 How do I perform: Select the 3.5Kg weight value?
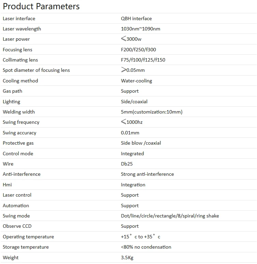(x=127, y=258)
